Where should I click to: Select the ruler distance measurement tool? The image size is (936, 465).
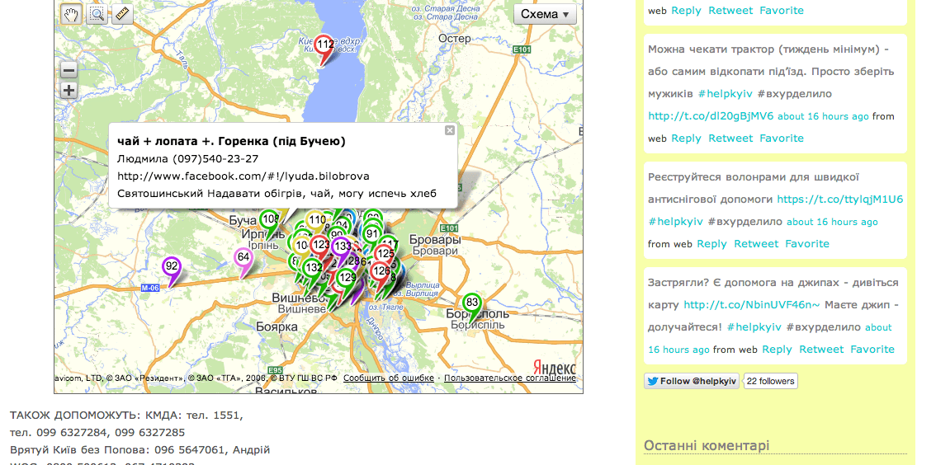pyautogui.click(x=122, y=14)
